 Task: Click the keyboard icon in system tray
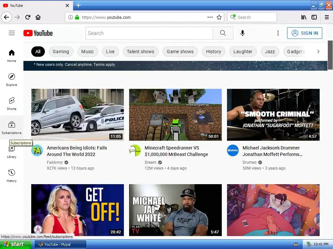click(x=296, y=244)
